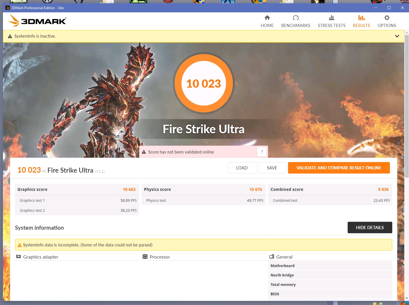Click the Combined test row
The height and width of the screenshot is (305, 409).
coord(330,200)
